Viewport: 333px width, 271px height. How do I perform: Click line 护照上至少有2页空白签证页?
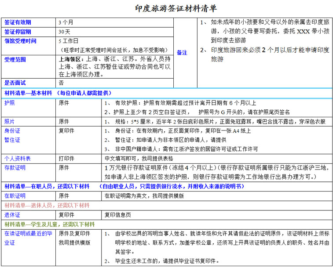tap(197, 112)
